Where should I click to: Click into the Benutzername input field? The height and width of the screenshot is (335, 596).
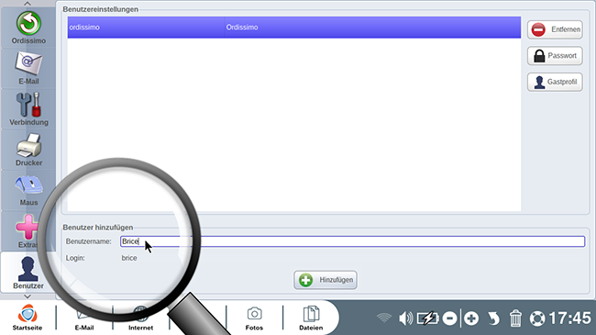pyautogui.click(x=352, y=241)
